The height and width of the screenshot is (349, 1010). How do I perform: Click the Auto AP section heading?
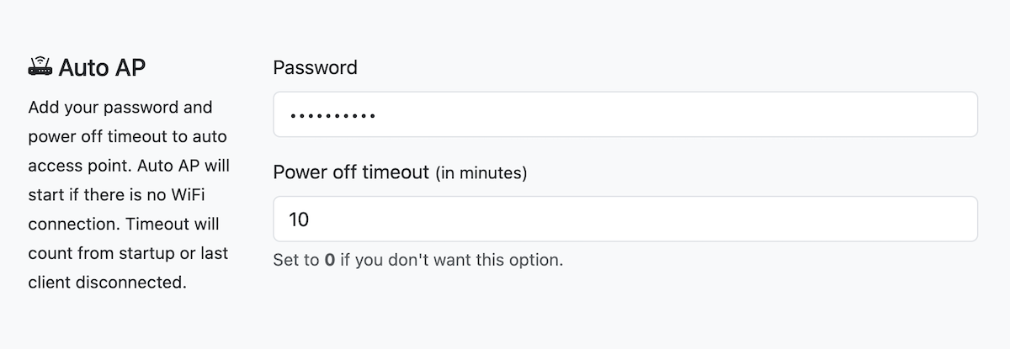point(102,68)
